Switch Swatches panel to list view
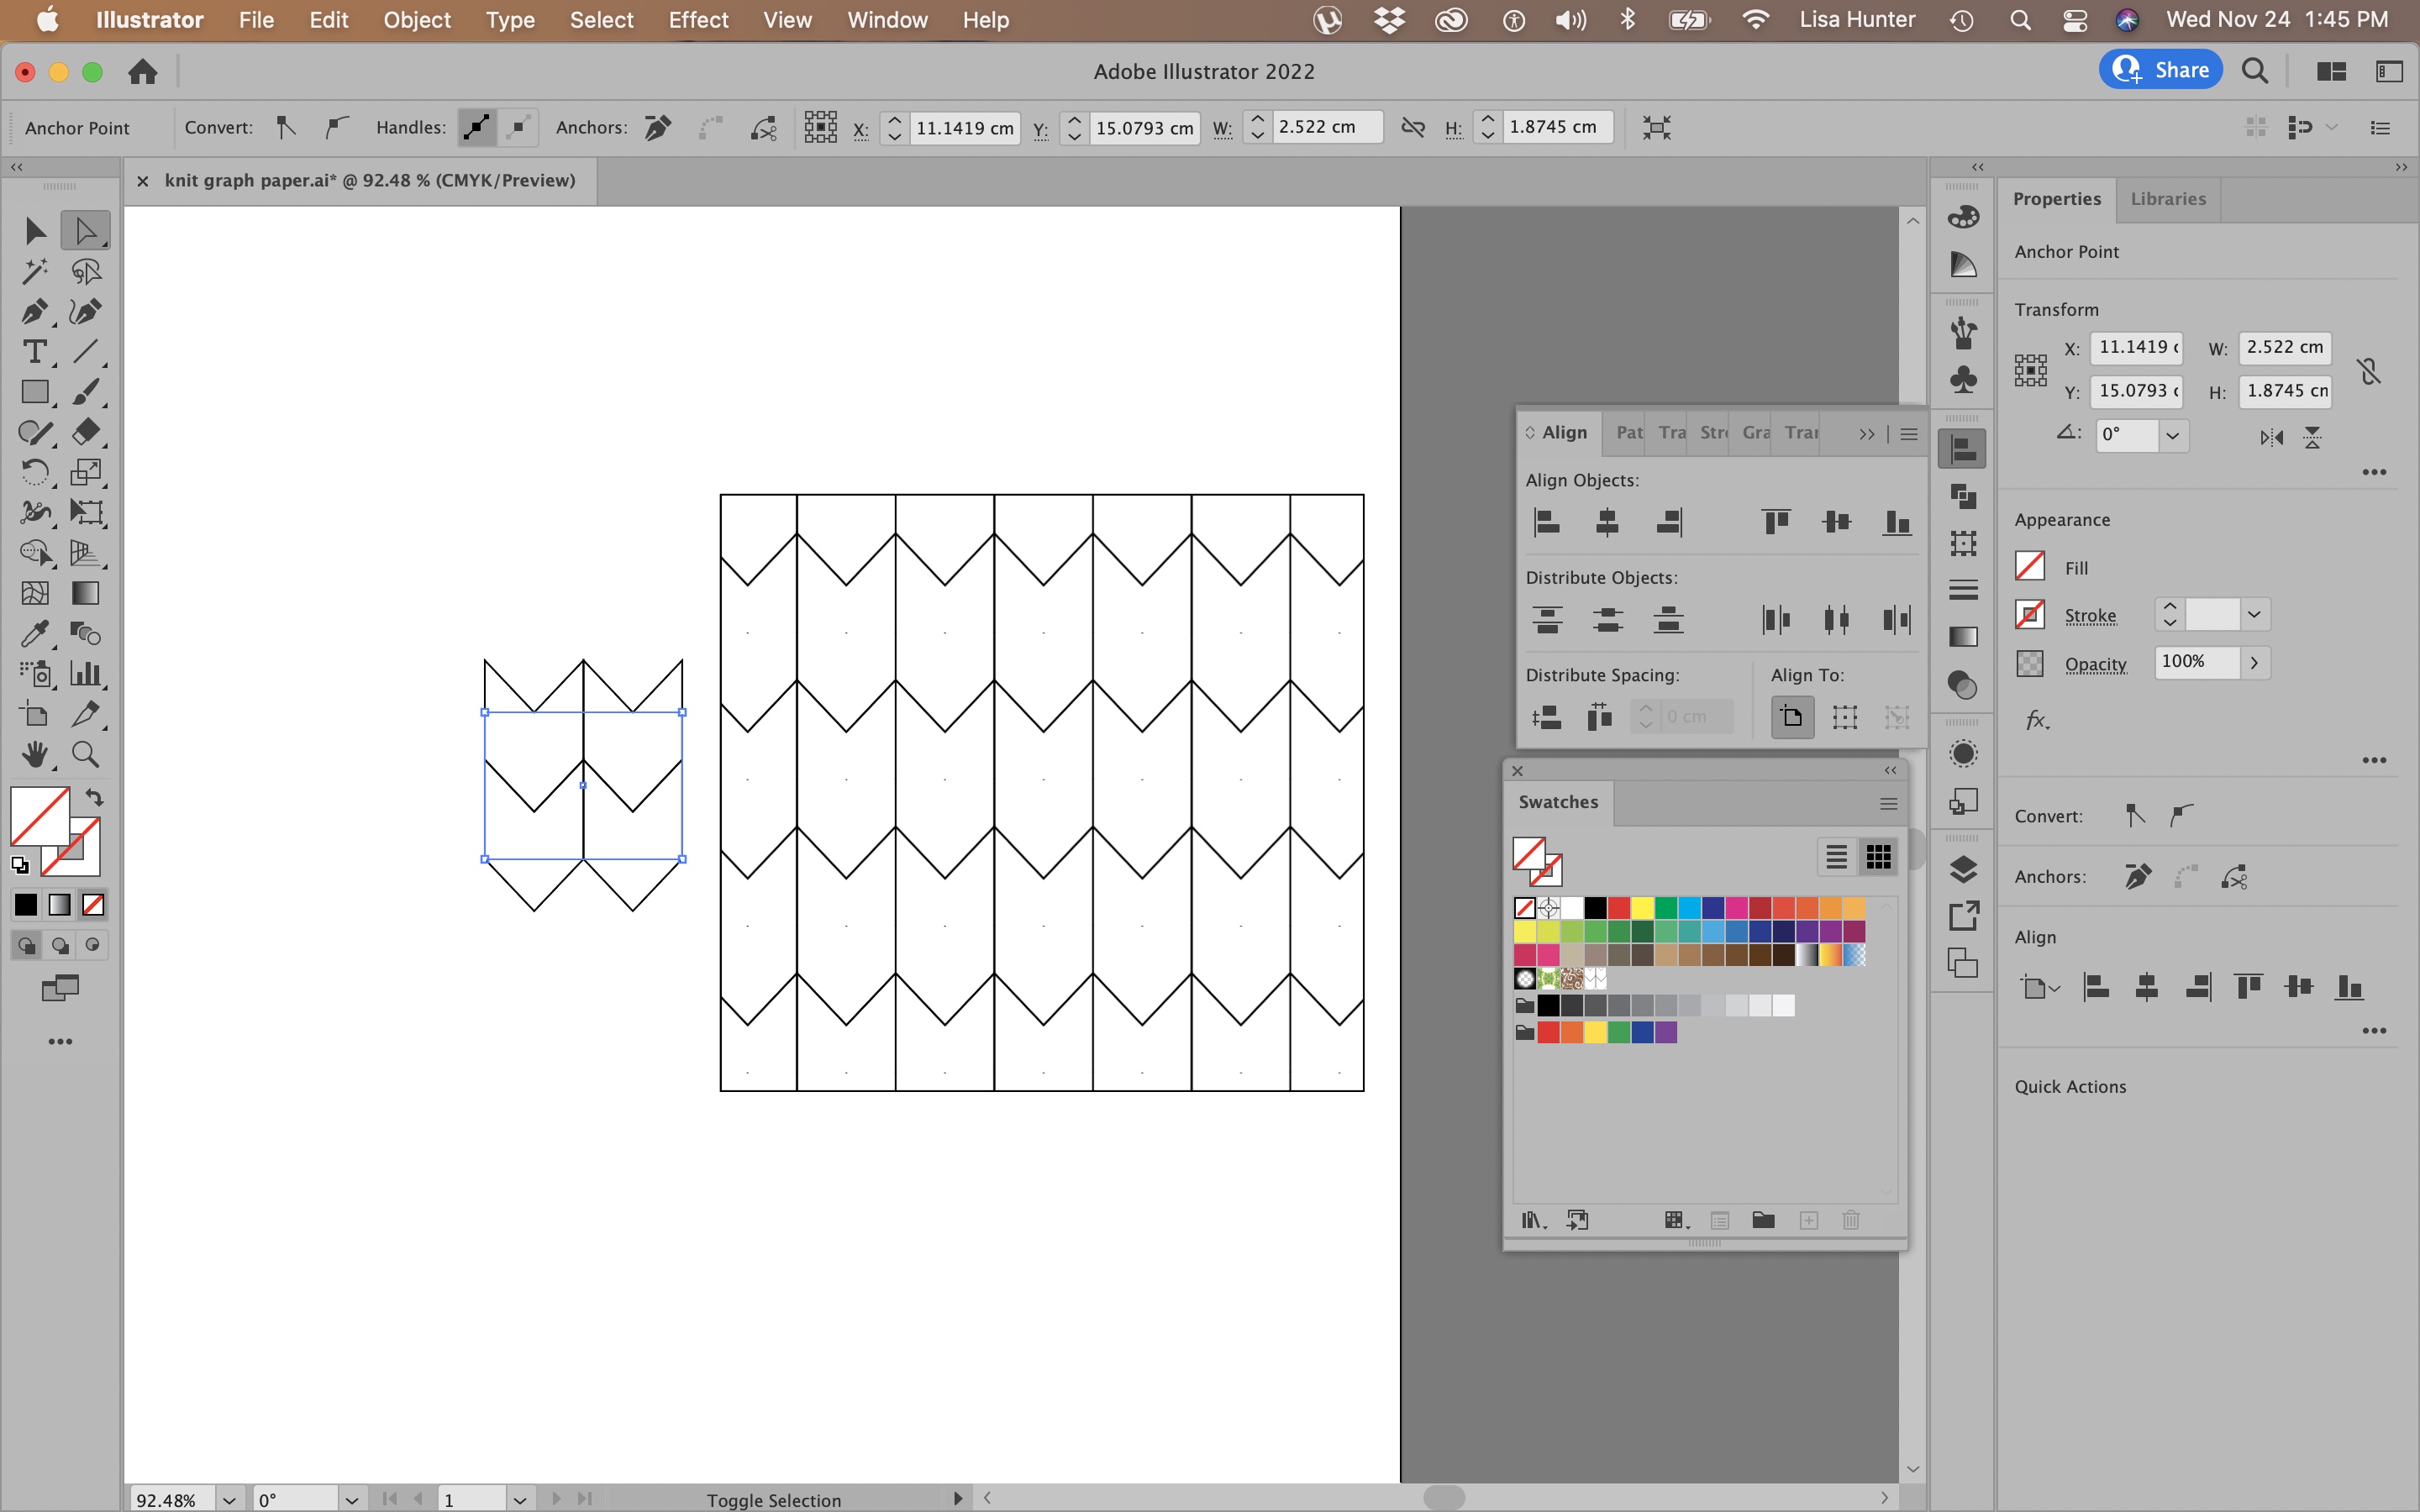The width and height of the screenshot is (2420, 1512). [1836, 857]
